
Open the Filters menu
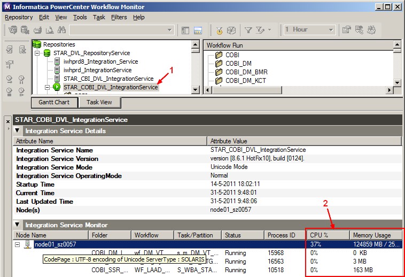point(119,17)
